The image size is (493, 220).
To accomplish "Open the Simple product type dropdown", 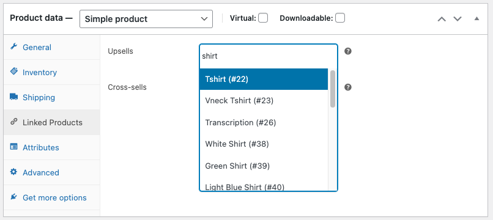I will [146, 19].
